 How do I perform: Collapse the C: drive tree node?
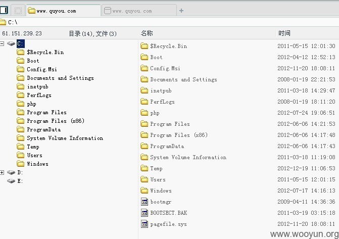[x=2, y=43]
